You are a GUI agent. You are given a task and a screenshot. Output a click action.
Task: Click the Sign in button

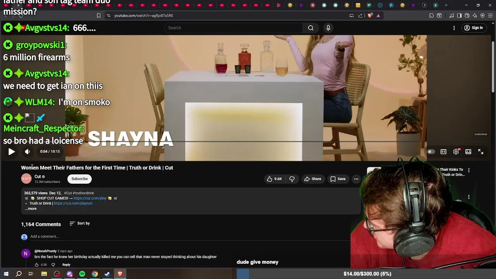tap(474, 28)
